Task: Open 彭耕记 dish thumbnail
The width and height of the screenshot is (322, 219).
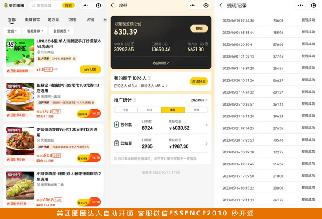Action: click(20, 97)
